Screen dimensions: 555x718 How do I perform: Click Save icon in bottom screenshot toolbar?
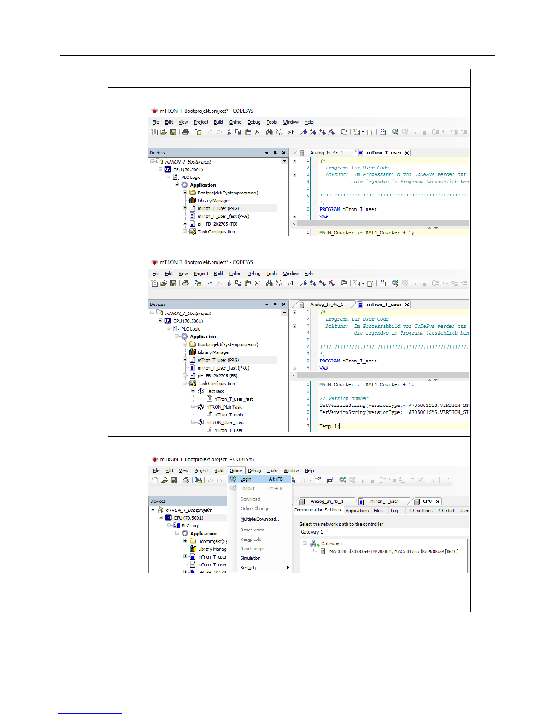click(x=174, y=480)
